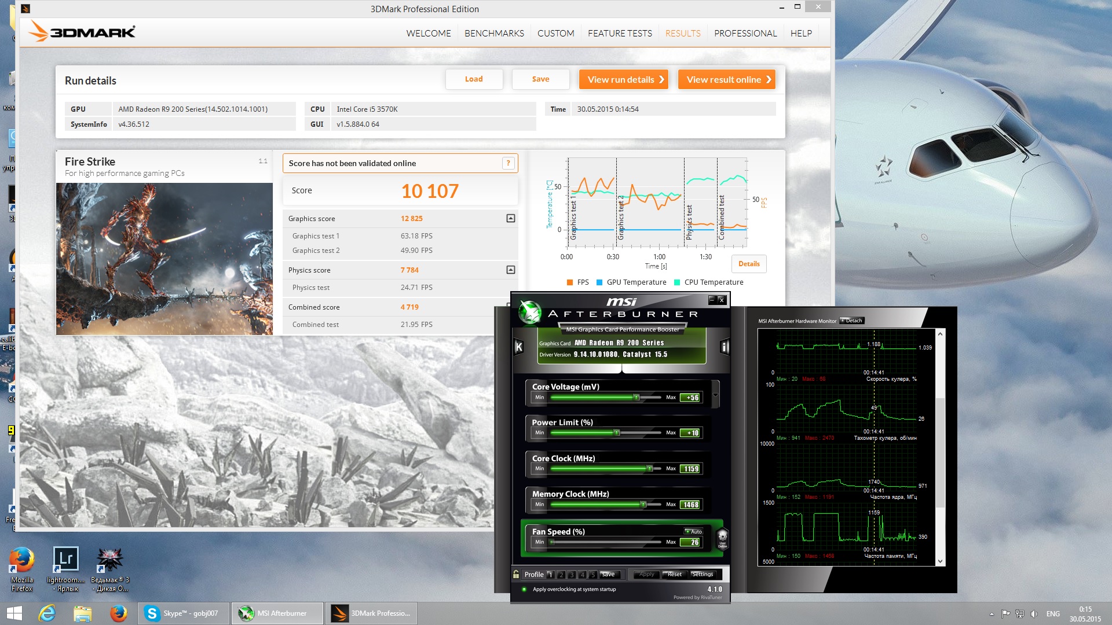Collapse the Physics score section
The width and height of the screenshot is (1112, 625).
pyautogui.click(x=510, y=270)
